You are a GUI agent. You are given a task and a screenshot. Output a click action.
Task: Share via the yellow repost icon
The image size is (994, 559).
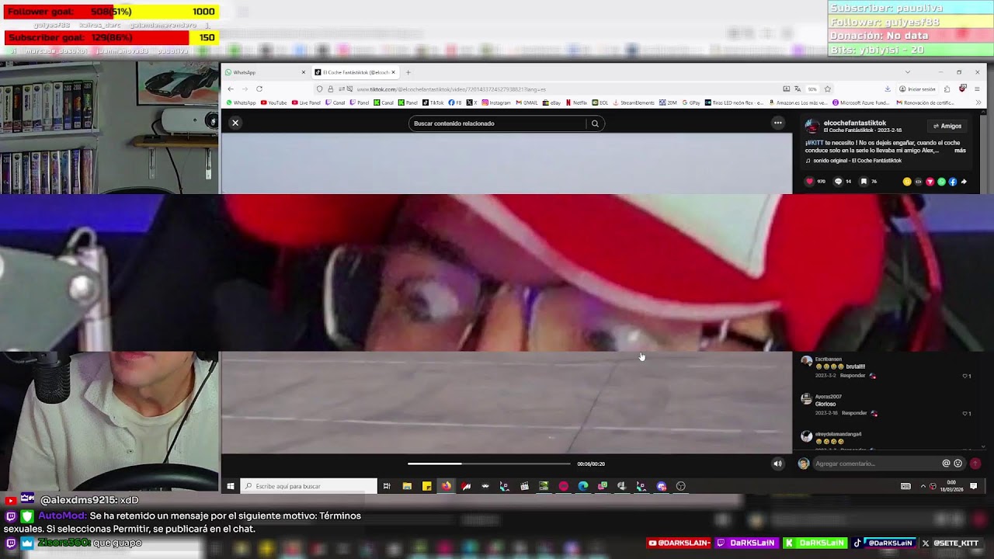tap(907, 182)
